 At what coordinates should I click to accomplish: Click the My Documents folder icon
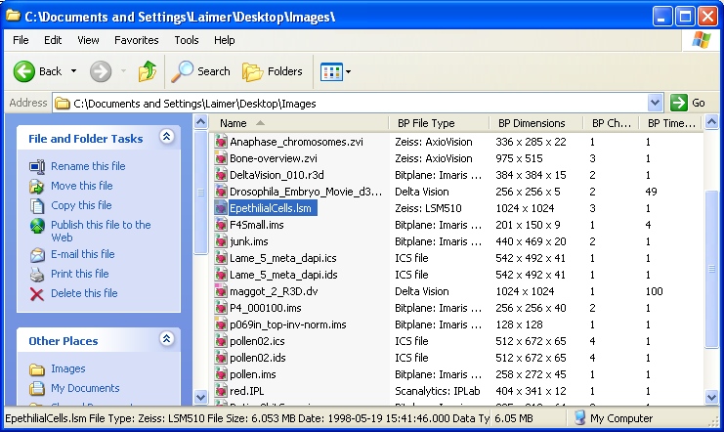(37, 388)
